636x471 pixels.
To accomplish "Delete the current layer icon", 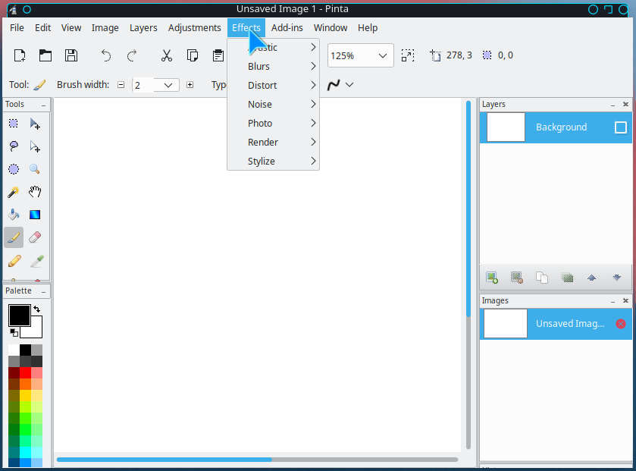I will (517, 278).
